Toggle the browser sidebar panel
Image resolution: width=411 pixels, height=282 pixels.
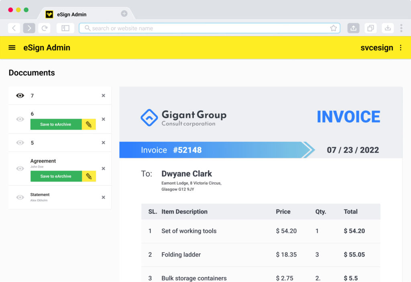tap(65, 28)
